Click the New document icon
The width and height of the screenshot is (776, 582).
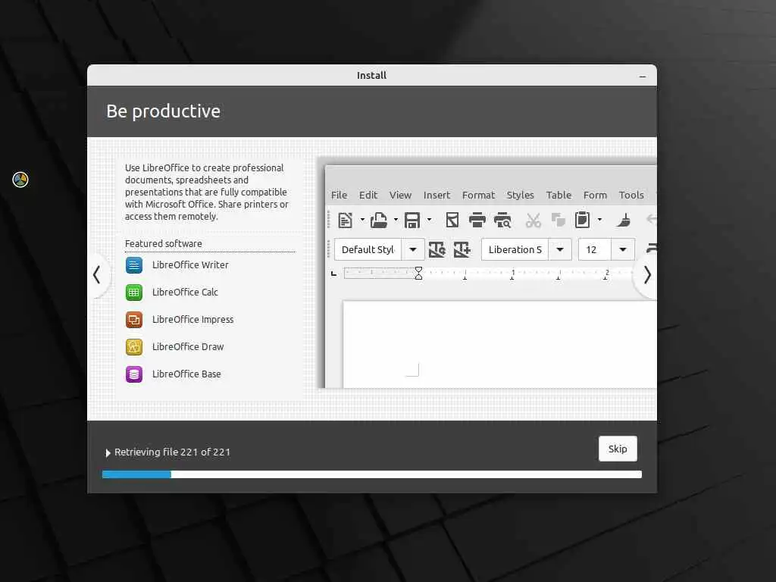345,220
